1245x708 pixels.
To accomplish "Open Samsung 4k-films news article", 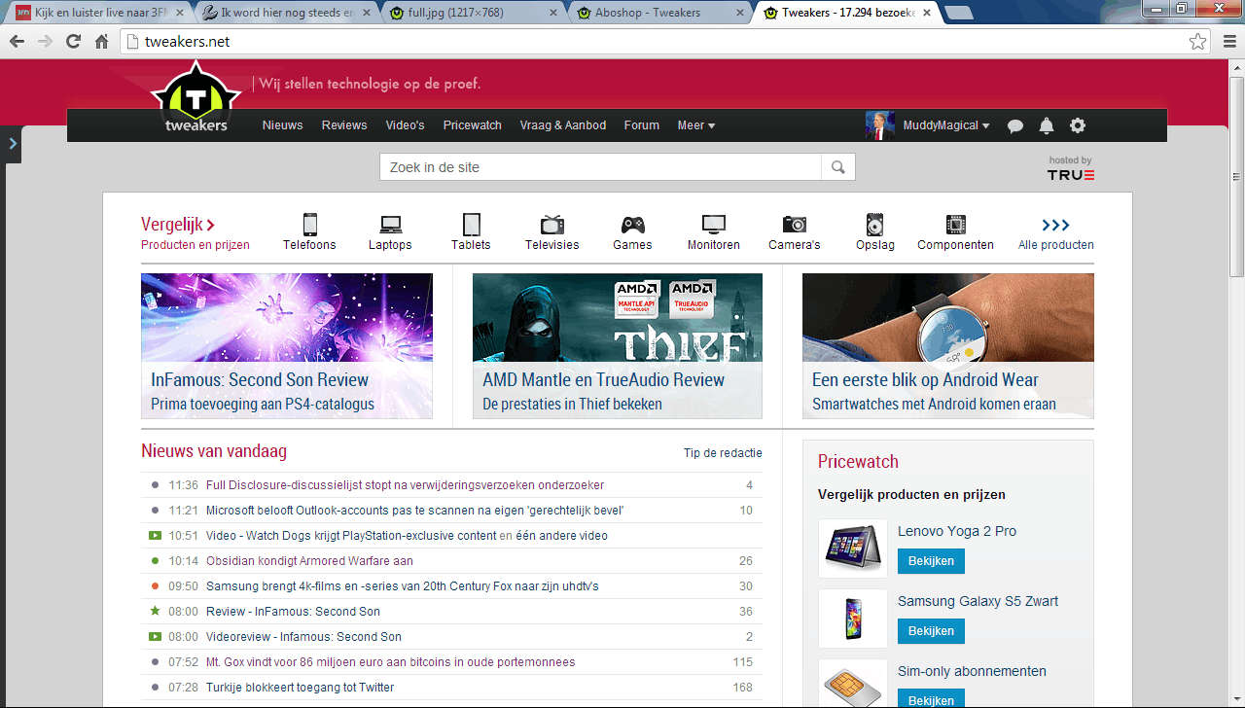I will coord(402,586).
